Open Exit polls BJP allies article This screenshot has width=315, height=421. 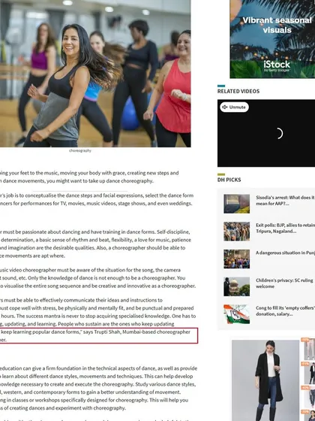(x=285, y=229)
